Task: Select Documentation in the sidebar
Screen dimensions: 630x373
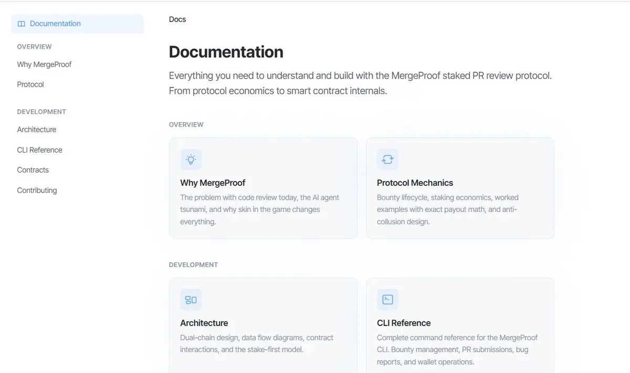Action: pyautogui.click(x=77, y=24)
